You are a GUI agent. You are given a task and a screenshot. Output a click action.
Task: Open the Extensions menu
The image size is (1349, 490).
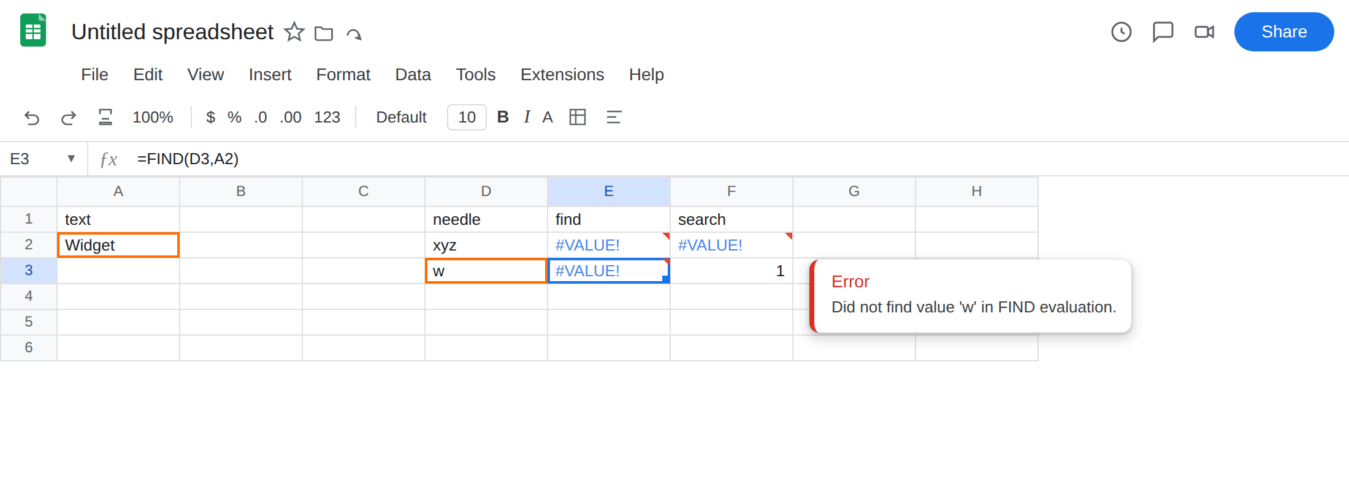562,75
